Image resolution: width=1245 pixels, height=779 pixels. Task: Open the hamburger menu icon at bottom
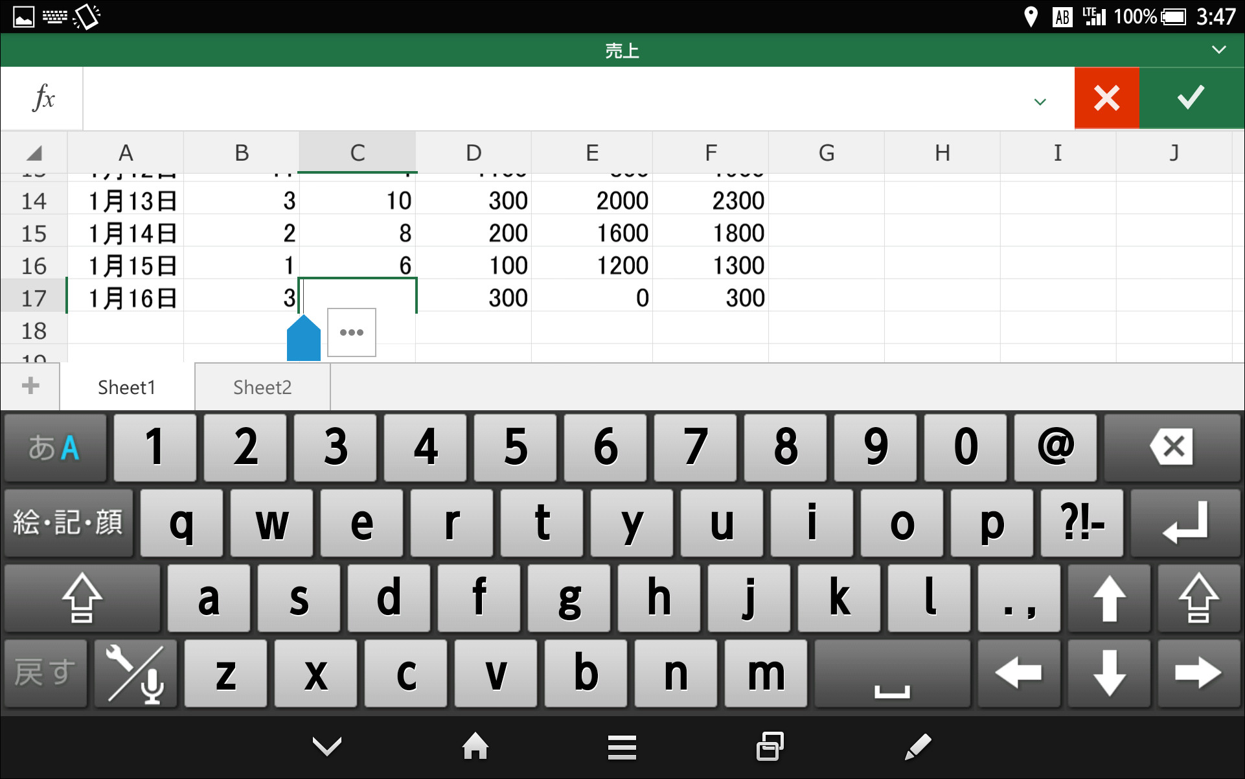621,747
